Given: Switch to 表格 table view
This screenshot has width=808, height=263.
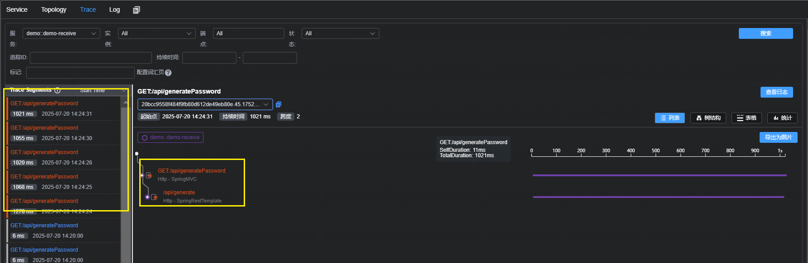Looking at the screenshot, I should [746, 118].
